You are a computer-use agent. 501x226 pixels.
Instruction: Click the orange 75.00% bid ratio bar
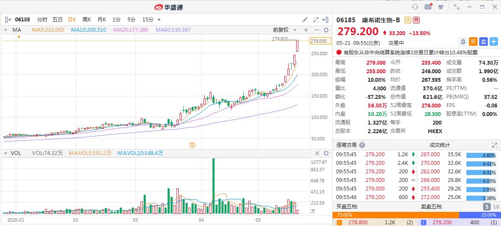click(395, 215)
